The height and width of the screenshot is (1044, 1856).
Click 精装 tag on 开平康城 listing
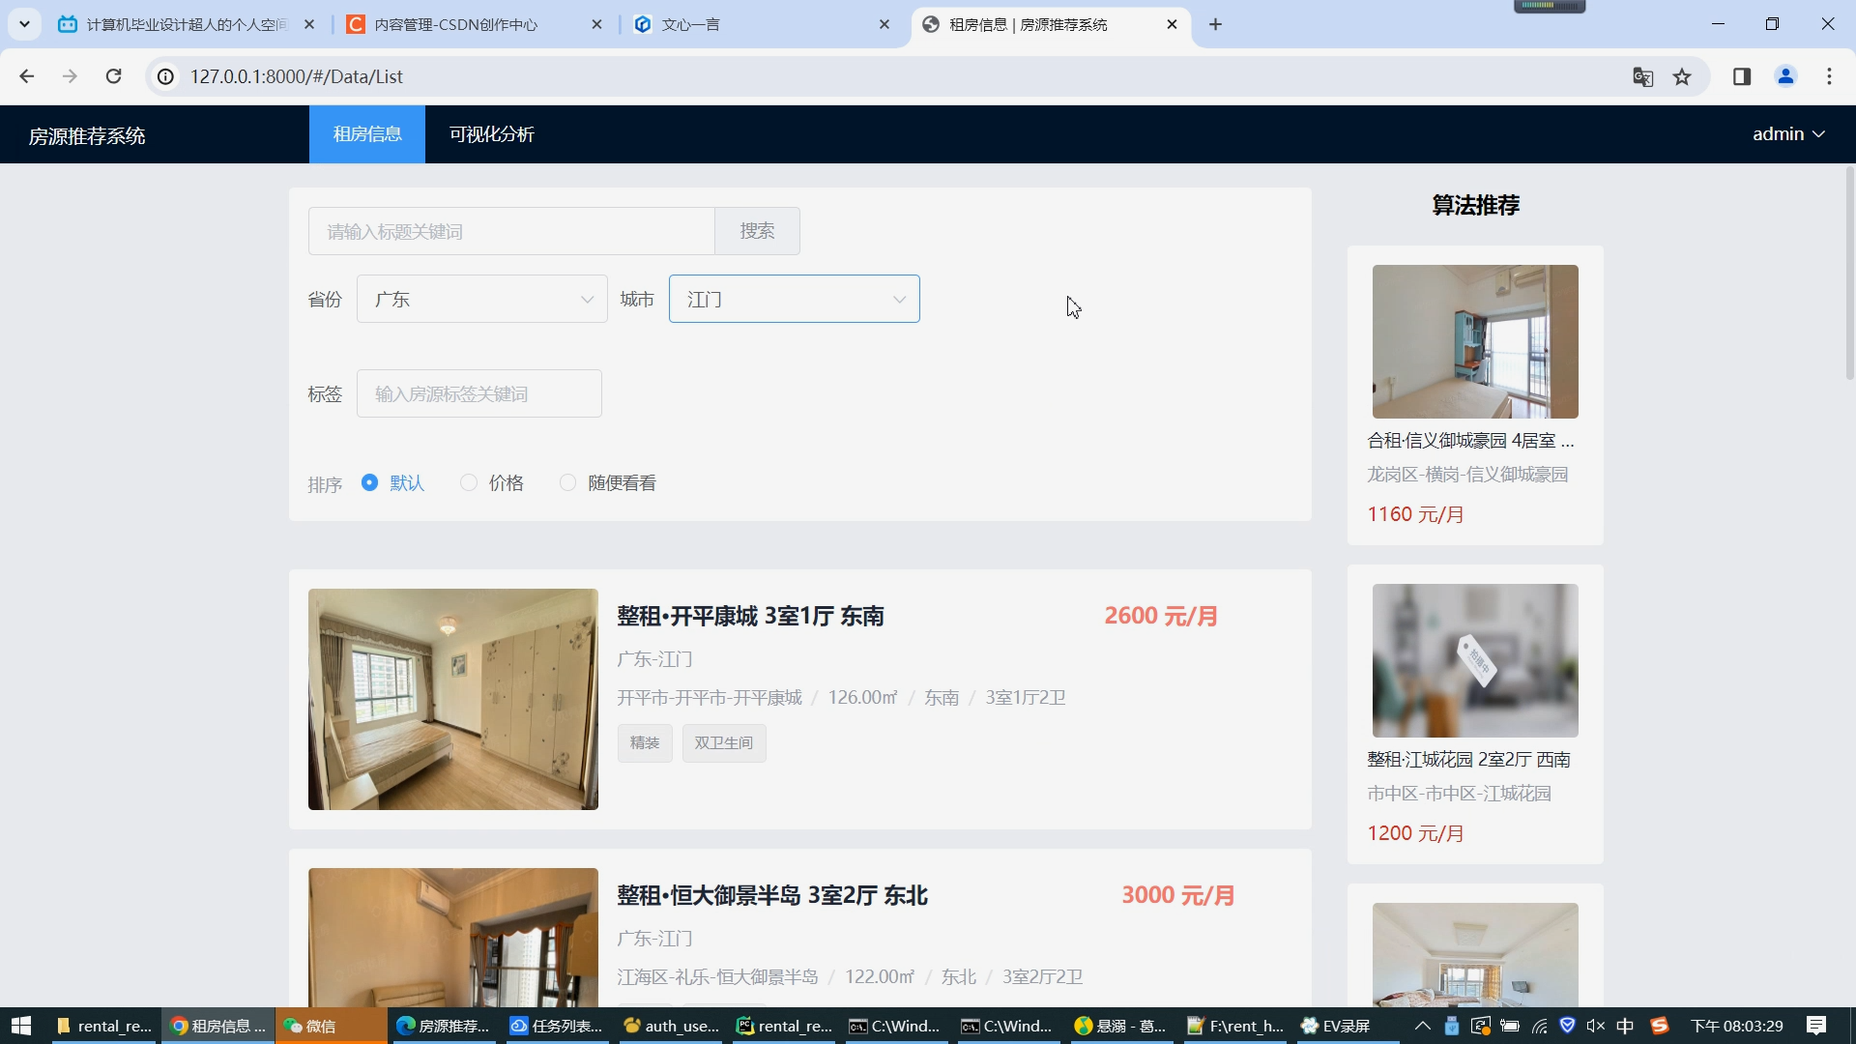pyautogui.click(x=645, y=743)
